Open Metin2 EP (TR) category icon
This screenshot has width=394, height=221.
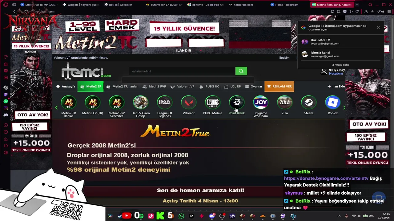pos(93,103)
